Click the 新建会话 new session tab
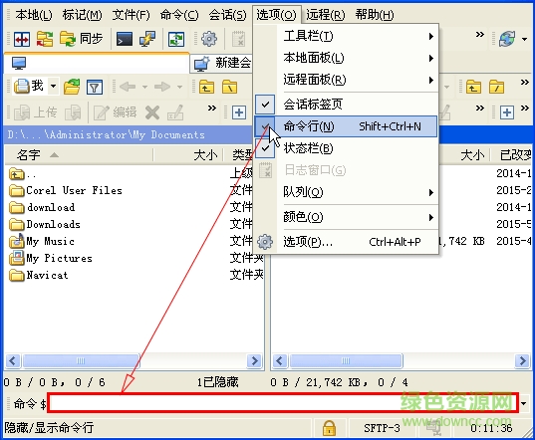Image resolution: width=535 pixels, height=440 pixels. [222, 64]
